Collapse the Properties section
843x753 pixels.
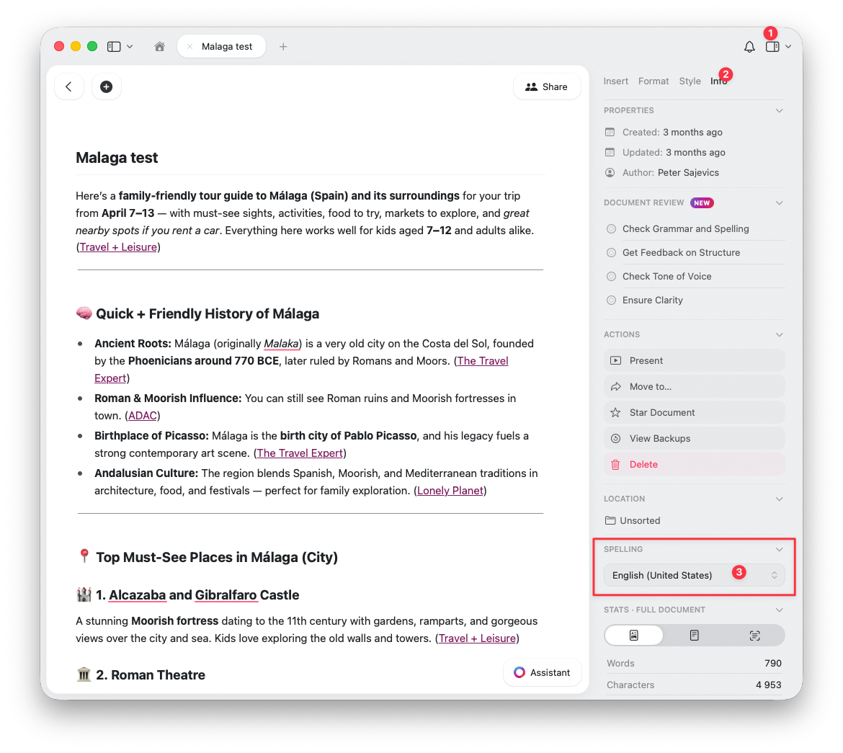[779, 111]
